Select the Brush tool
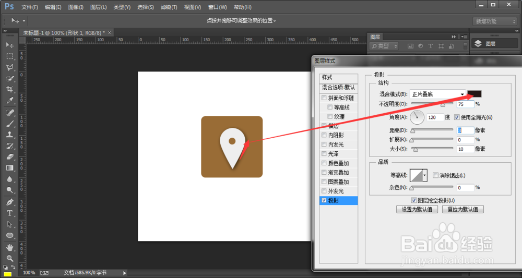 click(x=9, y=124)
